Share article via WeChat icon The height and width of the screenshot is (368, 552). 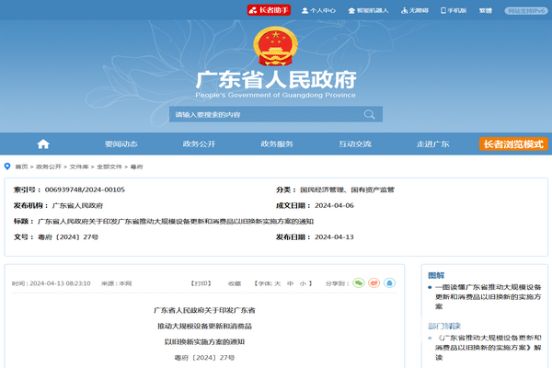tap(359, 283)
